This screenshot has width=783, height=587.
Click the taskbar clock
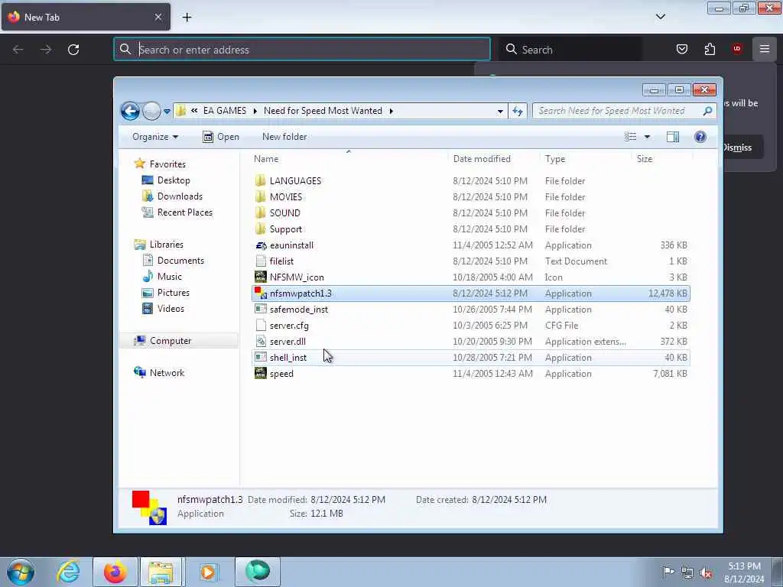pyautogui.click(x=744, y=572)
